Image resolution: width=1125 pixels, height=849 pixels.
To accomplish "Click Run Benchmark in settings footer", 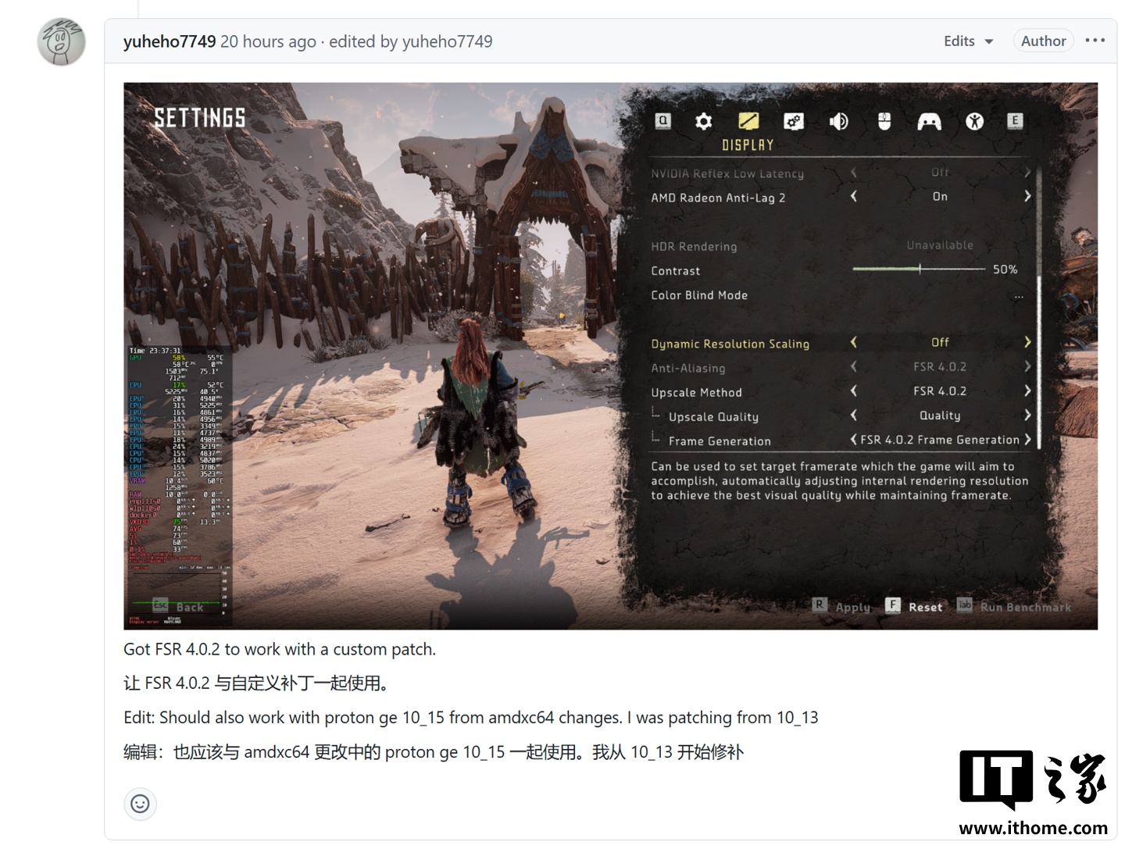I will 1026,607.
